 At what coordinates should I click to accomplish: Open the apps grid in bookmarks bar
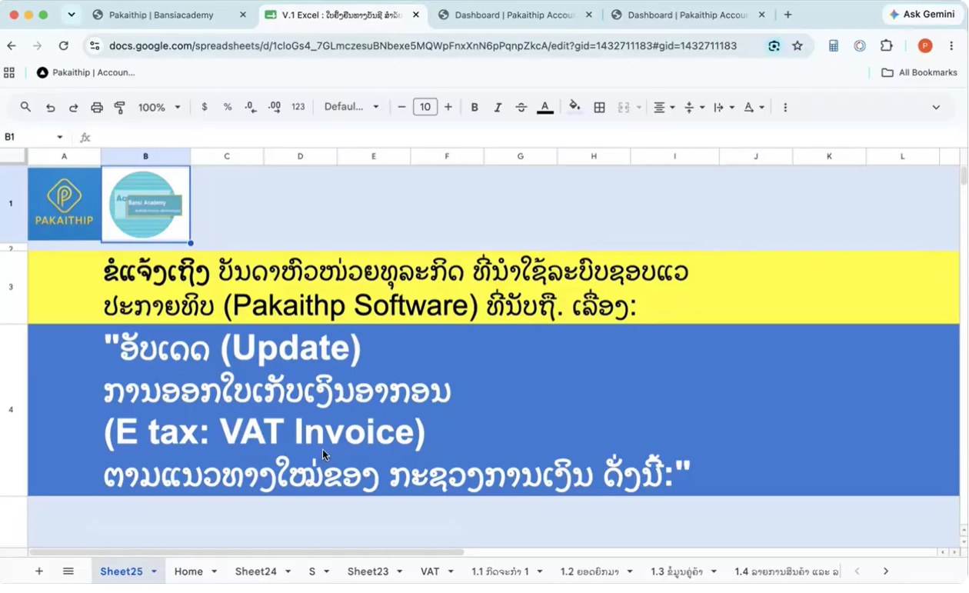click(9, 72)
